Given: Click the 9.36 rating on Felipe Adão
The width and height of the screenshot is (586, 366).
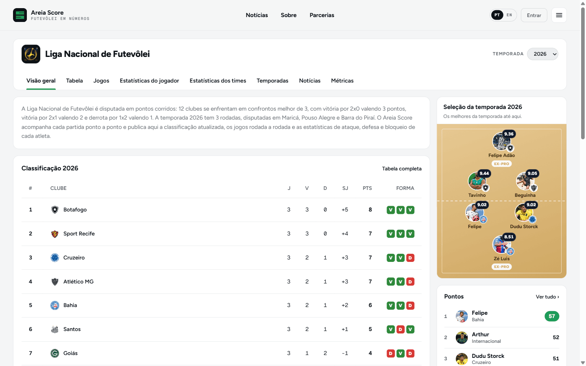Looking at the screenshot, I should click(x=509, y=134).
